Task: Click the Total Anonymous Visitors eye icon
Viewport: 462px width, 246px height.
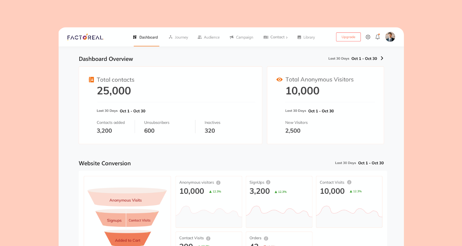Action: [279, 79]
